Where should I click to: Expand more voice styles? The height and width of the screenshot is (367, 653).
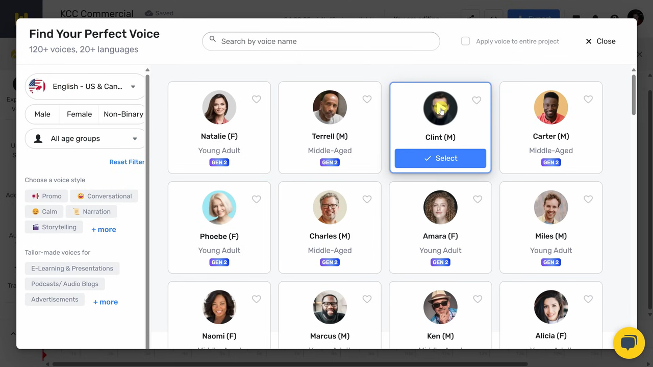(104, 230)
